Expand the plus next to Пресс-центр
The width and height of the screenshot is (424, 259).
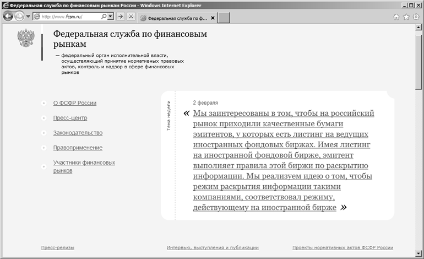click(x=44, y=118)
